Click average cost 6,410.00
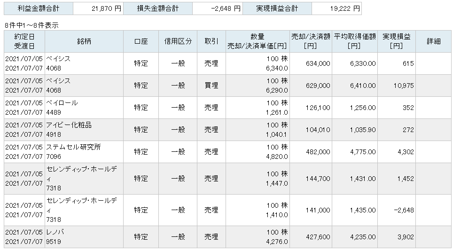The image size is (453, 251). pyautogui.click(x=355, y=86)
